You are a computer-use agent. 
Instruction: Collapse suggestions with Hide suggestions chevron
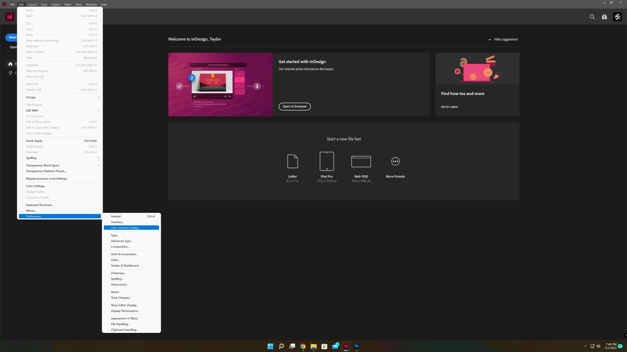(490, 39)
